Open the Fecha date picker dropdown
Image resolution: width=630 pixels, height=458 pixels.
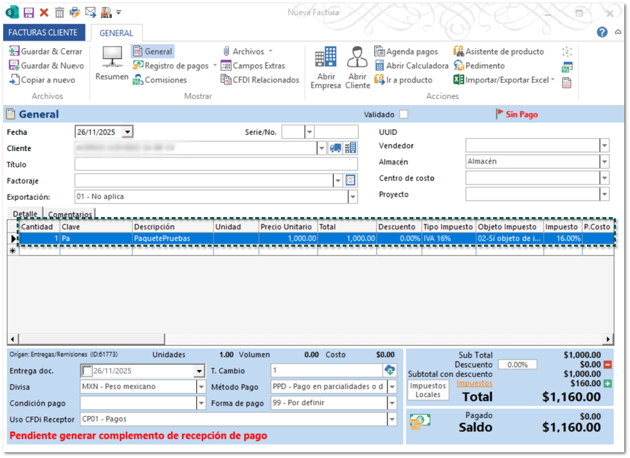[127, 132]
